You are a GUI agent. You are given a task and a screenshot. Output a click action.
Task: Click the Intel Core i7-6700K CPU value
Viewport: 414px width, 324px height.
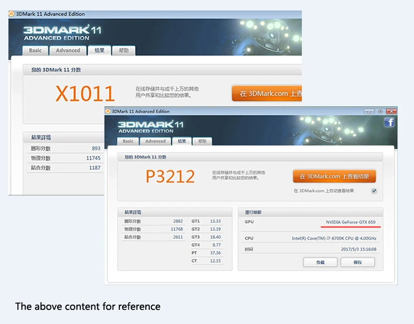point(334,238)
